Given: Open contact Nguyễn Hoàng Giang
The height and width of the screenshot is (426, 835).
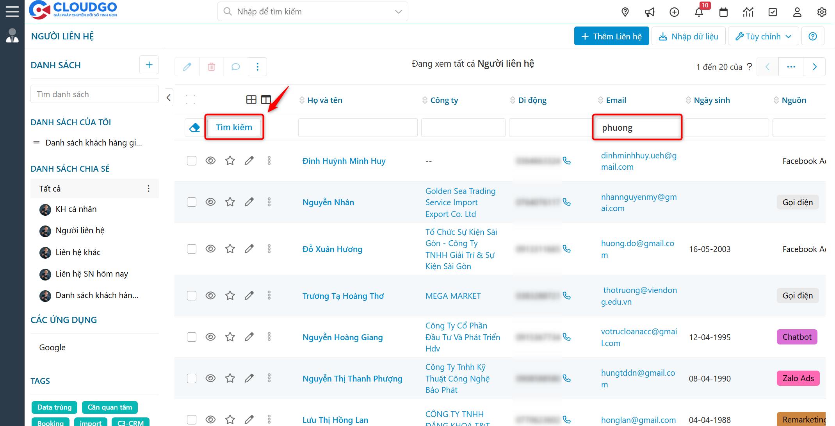Looking at the screenshot, I should tap(342, 337).
